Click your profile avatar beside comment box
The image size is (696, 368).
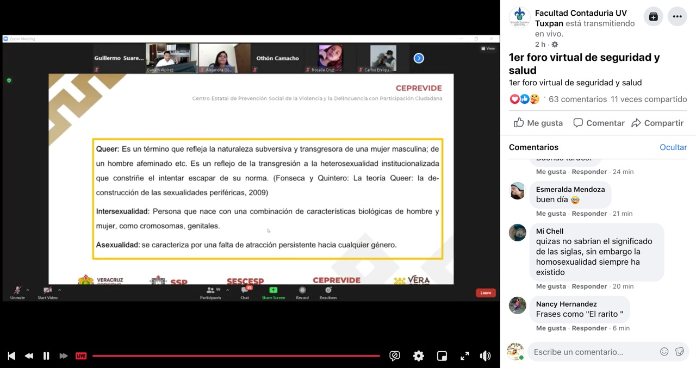coord(515,352)
